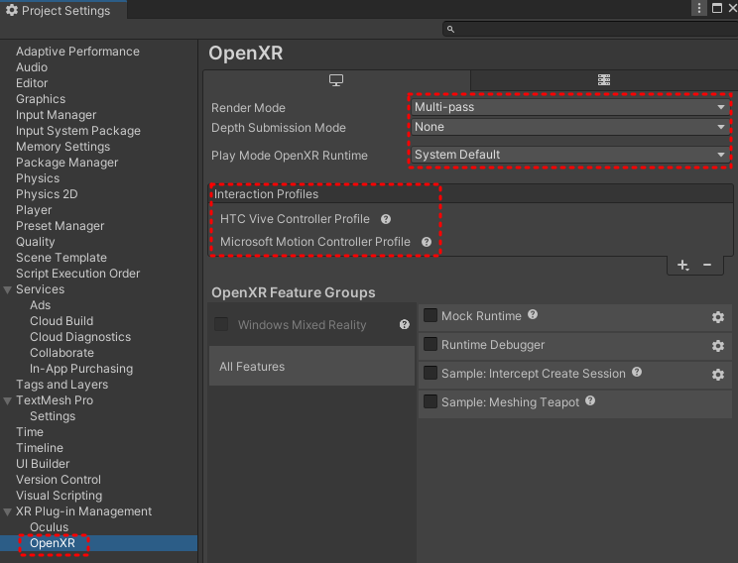Click the Project Settings gear icon
This screenshot has height=563, width=738.
12,10
